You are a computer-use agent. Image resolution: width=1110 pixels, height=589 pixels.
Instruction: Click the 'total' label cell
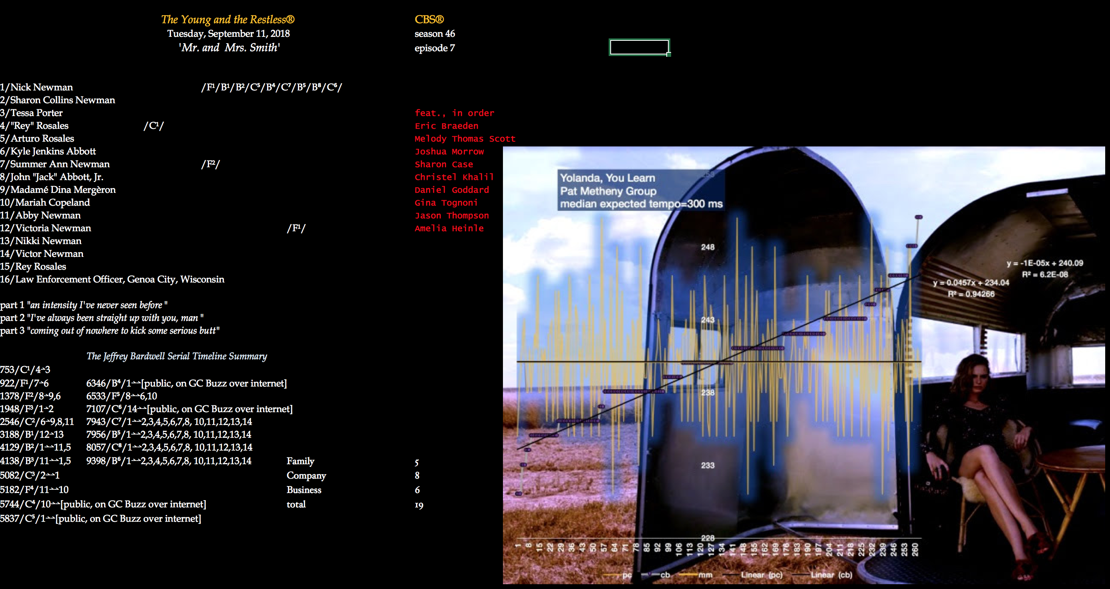[296, 504]
